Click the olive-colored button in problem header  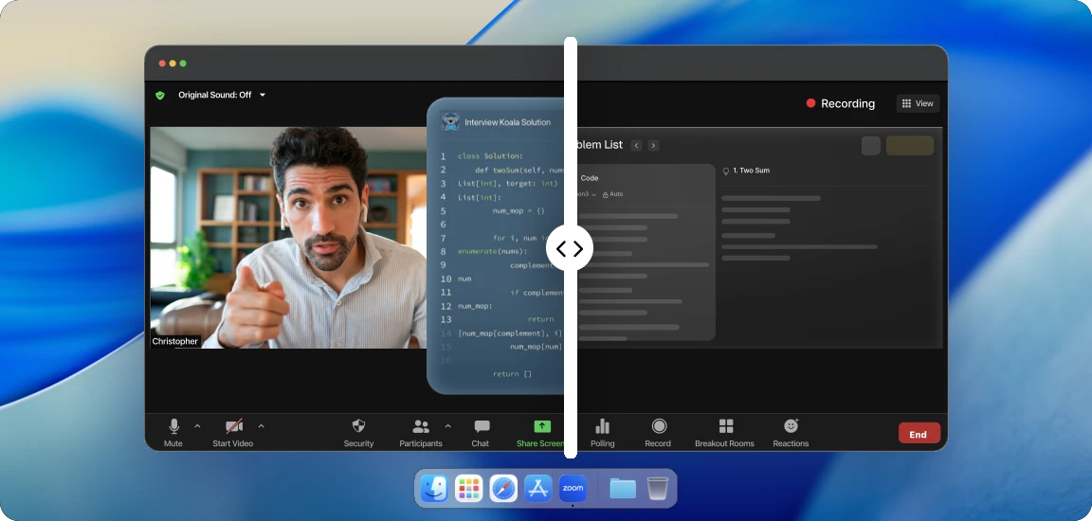(910, 145)
